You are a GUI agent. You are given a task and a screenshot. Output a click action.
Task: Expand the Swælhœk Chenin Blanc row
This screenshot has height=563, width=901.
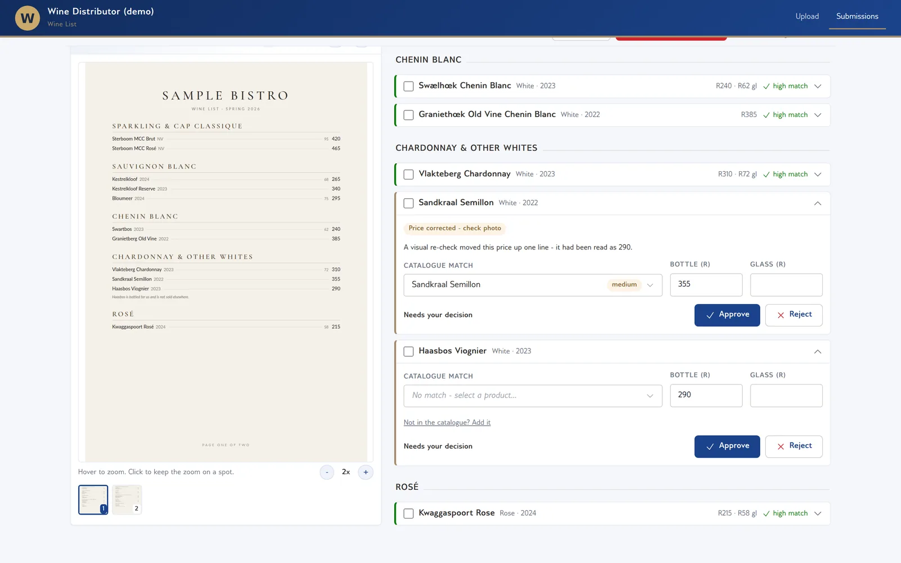click(818, 86)
